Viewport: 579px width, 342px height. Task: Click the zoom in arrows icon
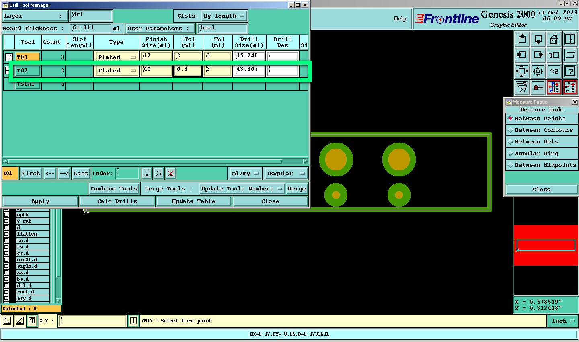click(522, 71)
